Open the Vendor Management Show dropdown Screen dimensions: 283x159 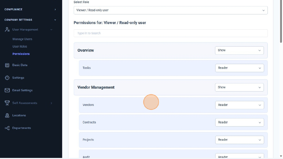(x=239, y=87)
